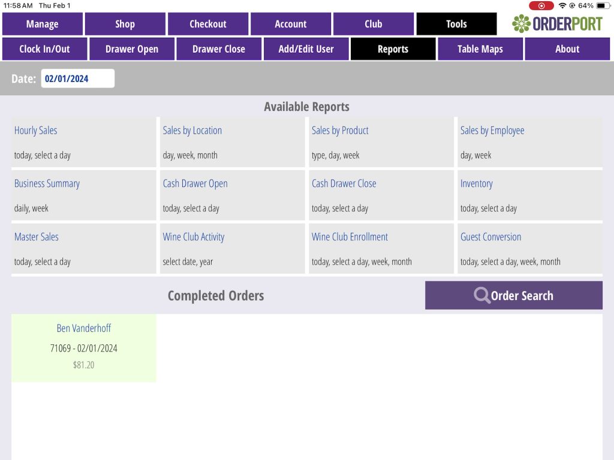The image size is (614, 460).
Task: Tap the screen recording indicator
Action: point(541,5)
